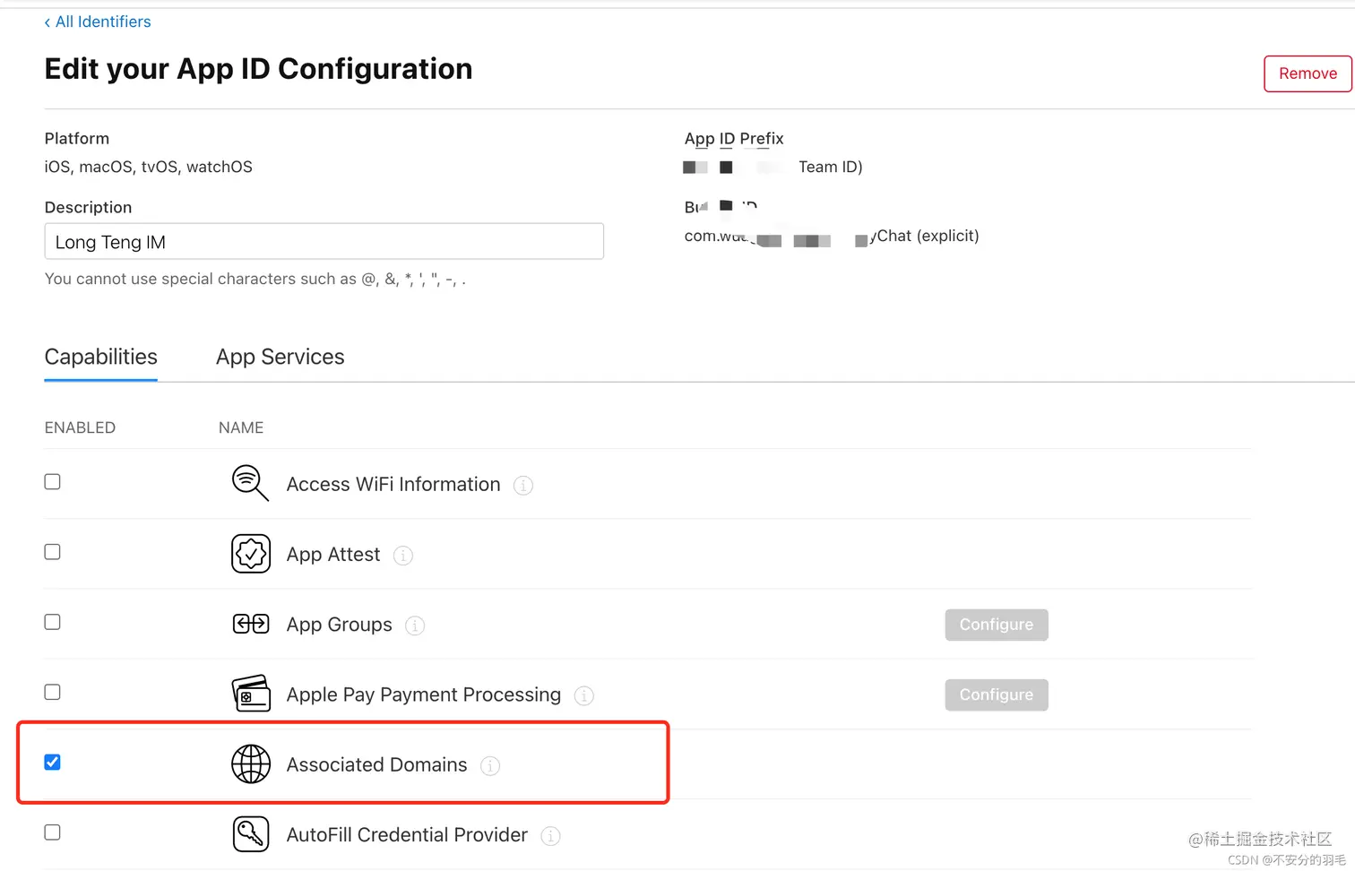Click the App Groups icon
1355x871 pixels.
251,624
